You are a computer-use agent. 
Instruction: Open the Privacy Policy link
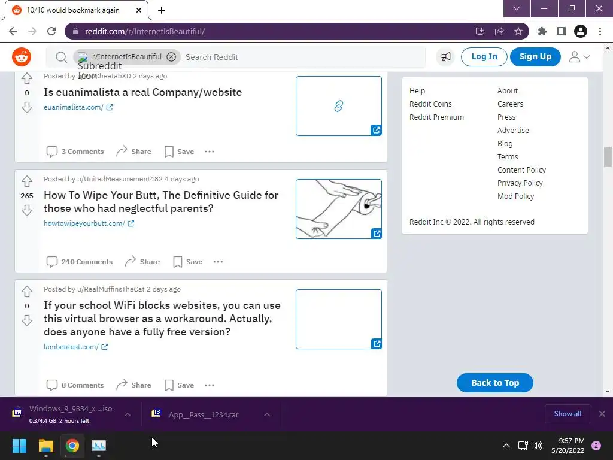520,183
